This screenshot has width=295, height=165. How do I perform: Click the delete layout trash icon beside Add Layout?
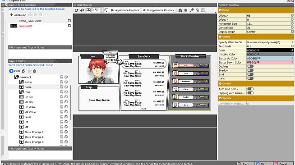click(x=41, y=15)
